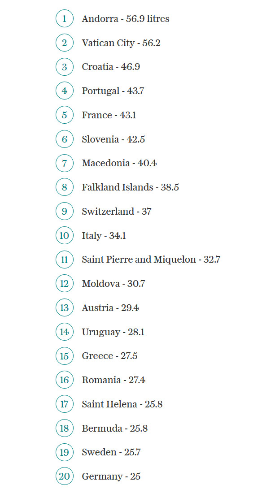Click the Macedonia - 40.4 entry

[119, 163]
